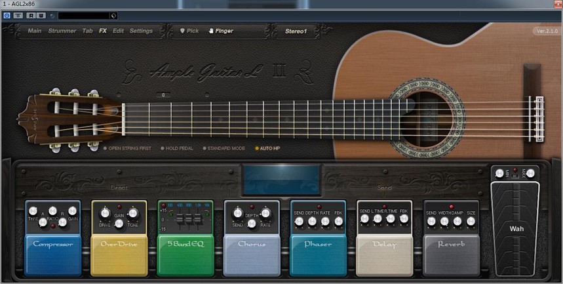563x284 pixels.
Task: Toggle the Phaser red LED
Action: (x=319, y=207)
